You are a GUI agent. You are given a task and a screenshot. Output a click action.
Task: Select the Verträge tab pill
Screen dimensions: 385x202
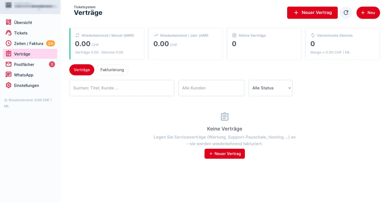[82, 70]
